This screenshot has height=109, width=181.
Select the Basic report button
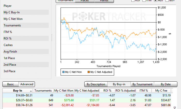coord(11,84)
